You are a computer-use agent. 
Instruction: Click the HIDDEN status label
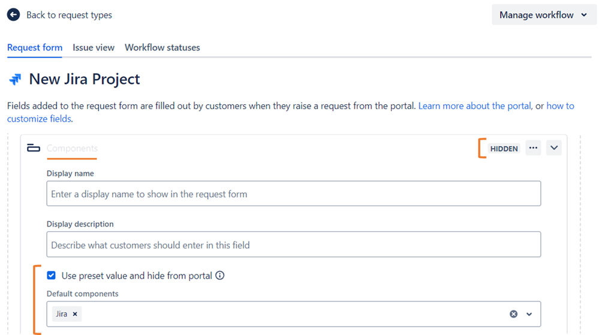click(504, 149)
